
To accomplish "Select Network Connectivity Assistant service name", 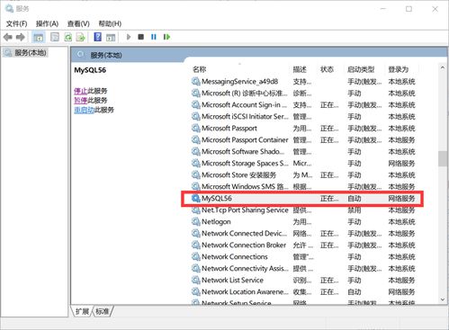I will tap(245, 269).
